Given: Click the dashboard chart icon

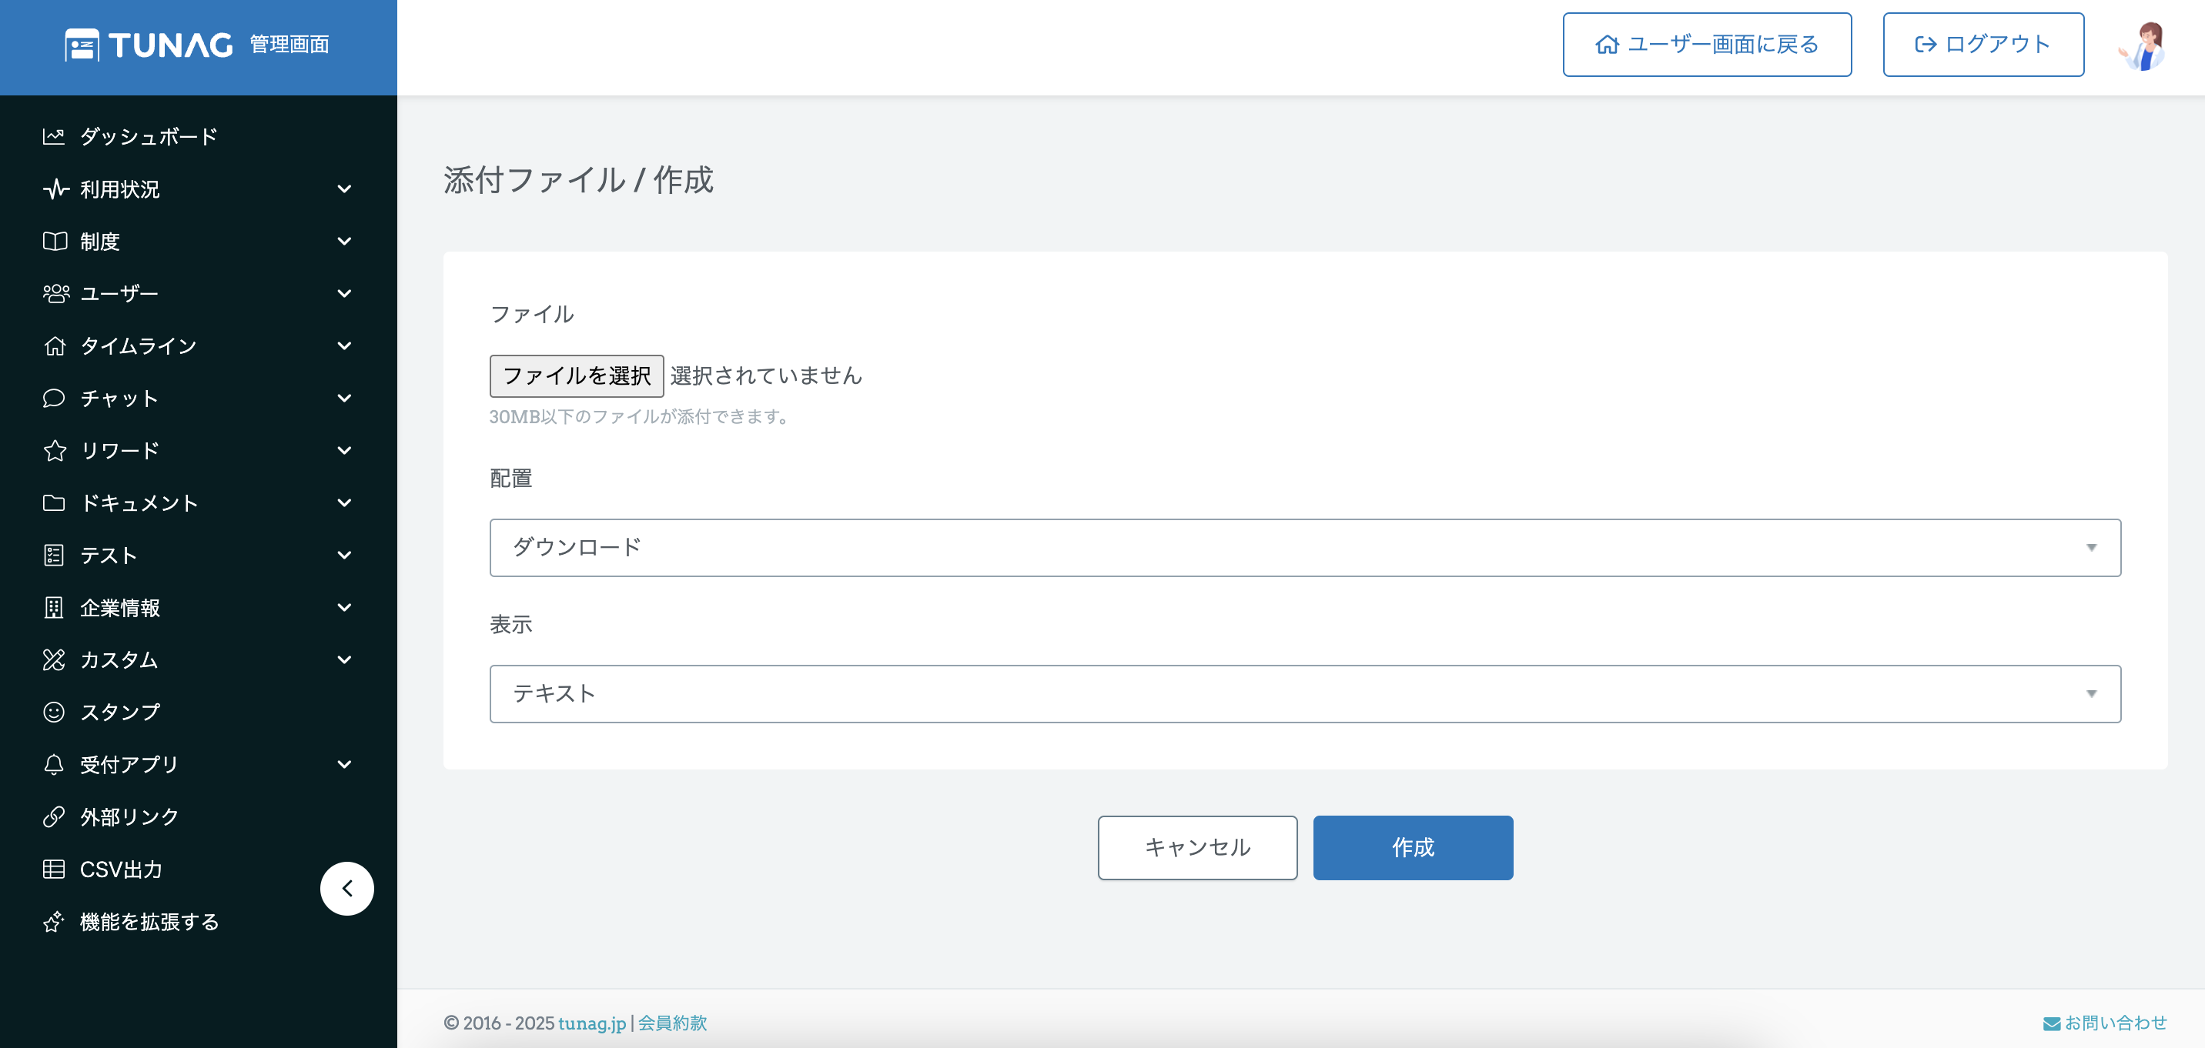Looking at the screenshot, I should 54,137.
